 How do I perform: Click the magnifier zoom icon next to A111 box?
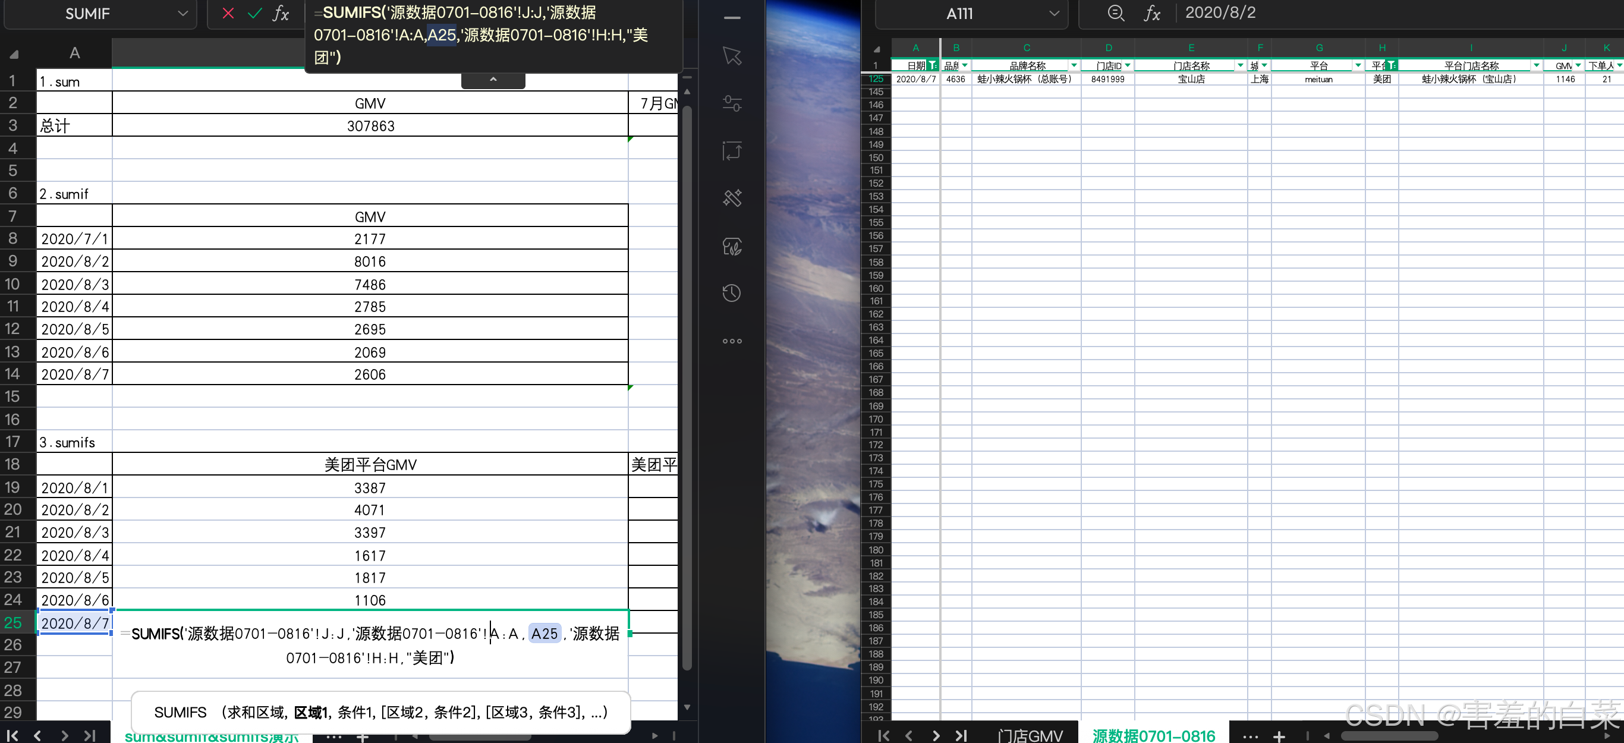coord(1116,13)
